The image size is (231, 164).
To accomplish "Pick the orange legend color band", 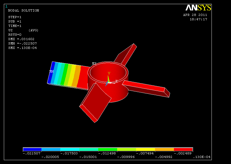I will [165, 149].
